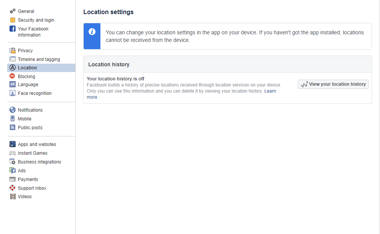Click the Payments card icon
The width and height of the screenshot is (380, 234).
pos(13,180)
